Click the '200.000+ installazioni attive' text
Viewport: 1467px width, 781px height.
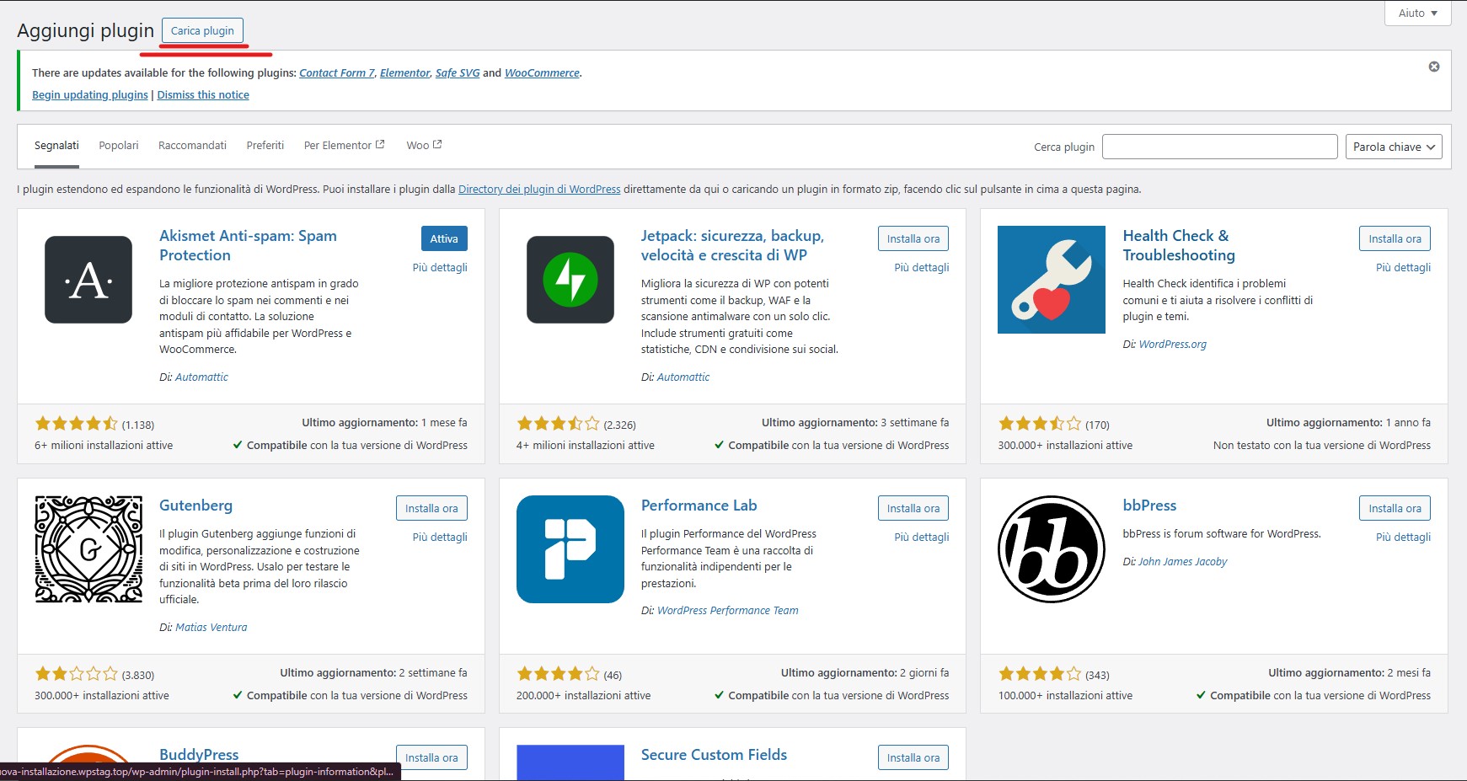coord(583,696)
